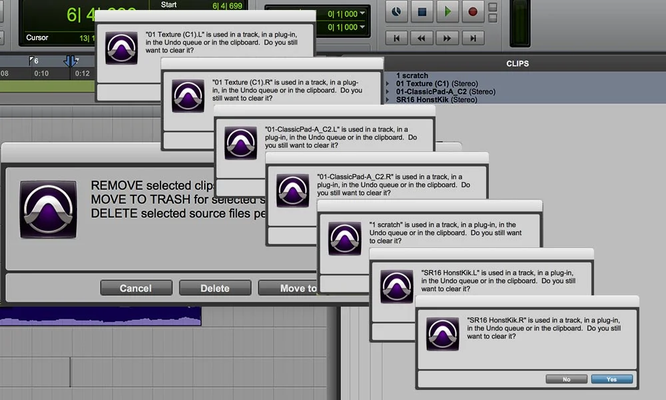Select SR16 HonstKik (Stereo) clip row

[437, 100]
